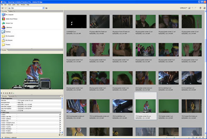Go back with the toolbar Back arrow
Screen dimensions: 207x139
2,8
